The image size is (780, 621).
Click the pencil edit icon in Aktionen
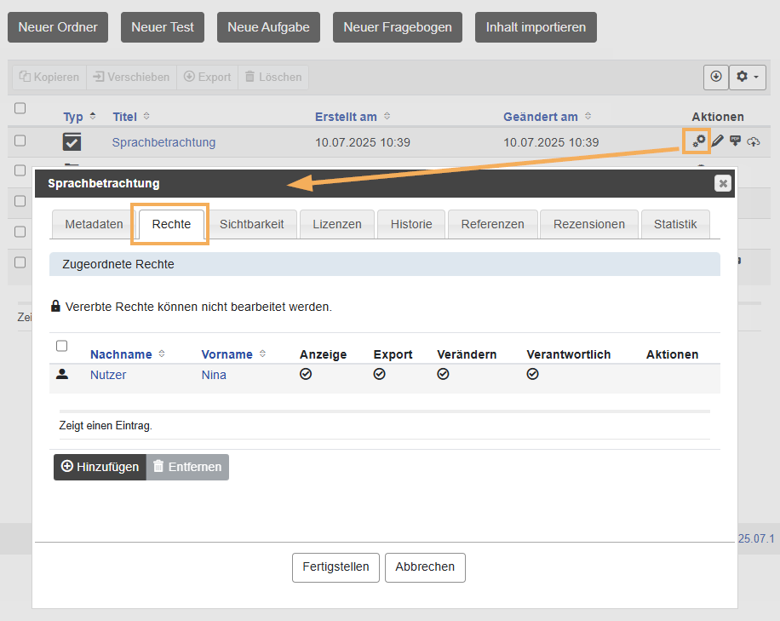click(717, 141)
